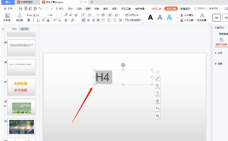
Task: Select slide 31 thumbnail with colored text
Action: 22,87
